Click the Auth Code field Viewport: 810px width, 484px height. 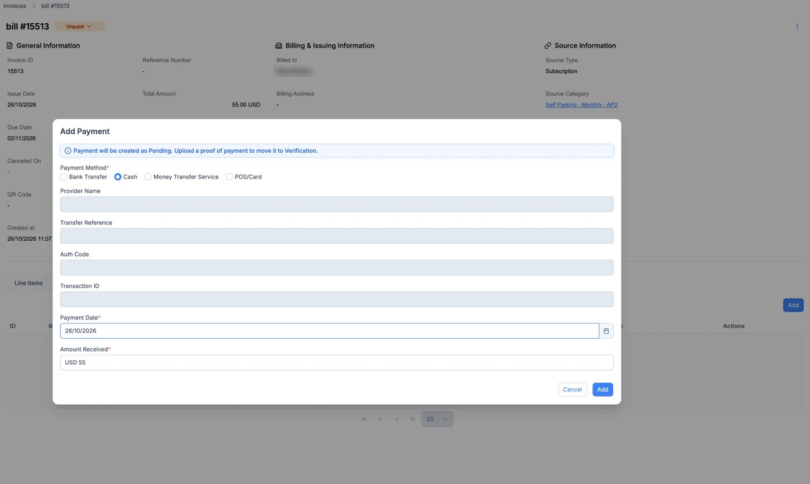click(x=337, y=267)
